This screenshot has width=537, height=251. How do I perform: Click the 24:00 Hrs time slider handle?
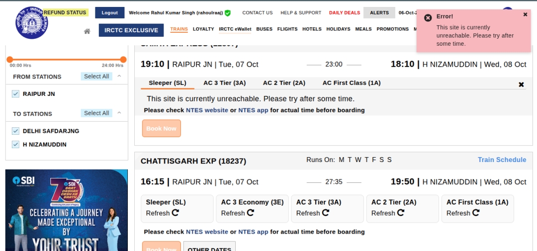123,60
